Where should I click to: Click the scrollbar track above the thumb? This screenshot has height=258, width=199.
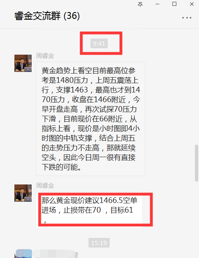[x=197, y=86]
